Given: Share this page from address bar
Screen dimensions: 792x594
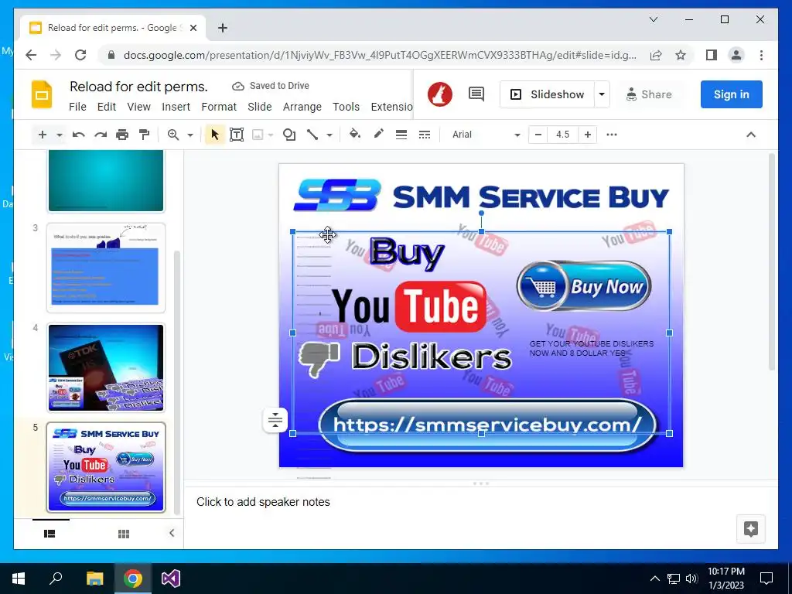Looking at the screenshot, I should click(656, 55).
